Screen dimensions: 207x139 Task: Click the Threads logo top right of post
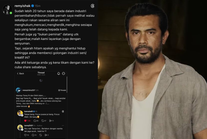(x=93, y=6)
